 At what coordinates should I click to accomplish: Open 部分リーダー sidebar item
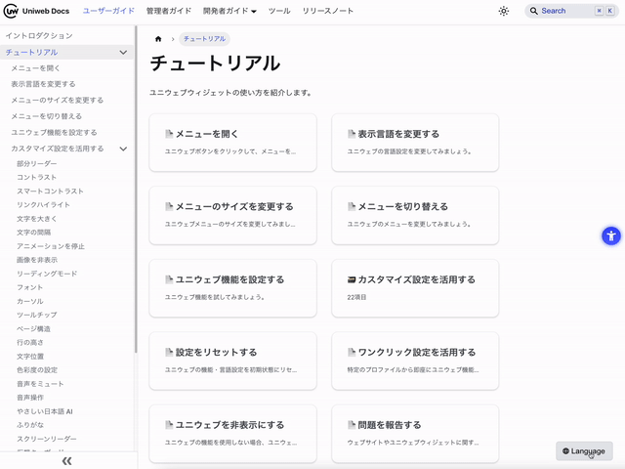(37, 163)
